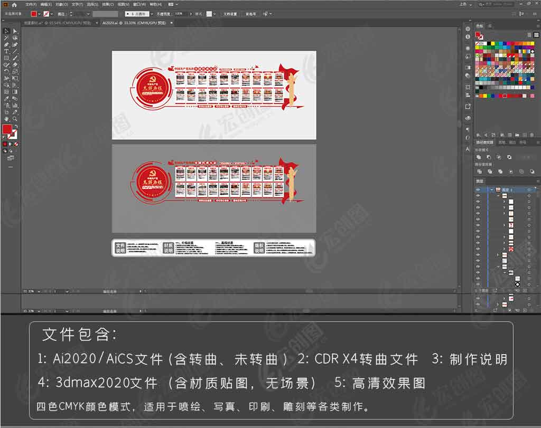Choose the Scale tool
This screenshot has width=541, height=428.
15,71
